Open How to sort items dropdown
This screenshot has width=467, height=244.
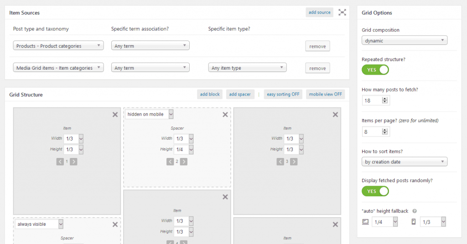click(405, 162)
